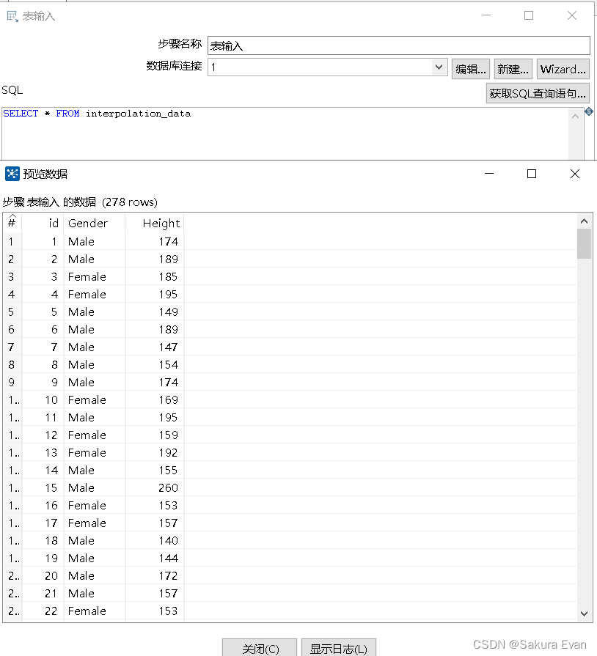The height and width of the screenshot is (656, 597).
Task: Click the preview table scroll up arrow
Action: click(x=584, y=221)
